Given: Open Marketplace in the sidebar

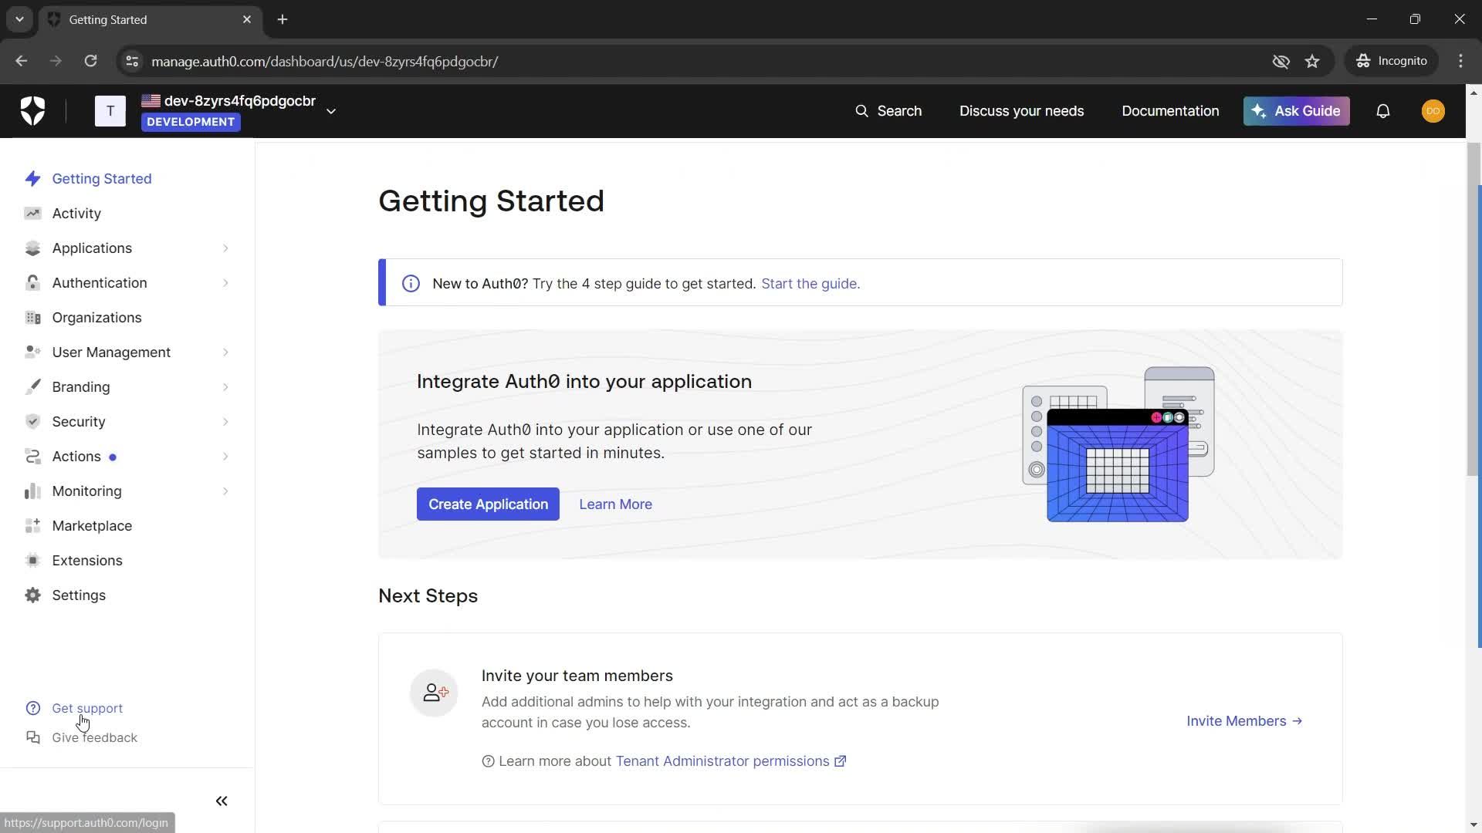Looking at the screenshot, I should pos(92,526).
